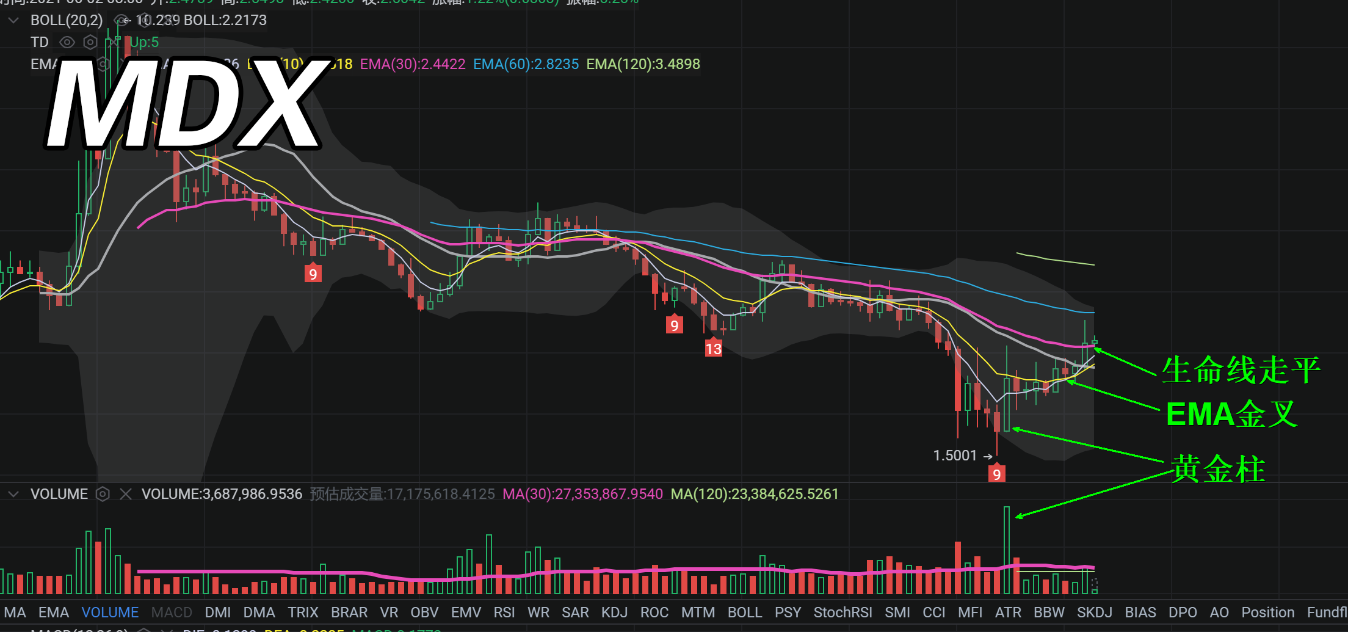Click the EMA(30):2.4422 legend value
The width and height of the screenshot is (1348, 632).
point(413,64)
